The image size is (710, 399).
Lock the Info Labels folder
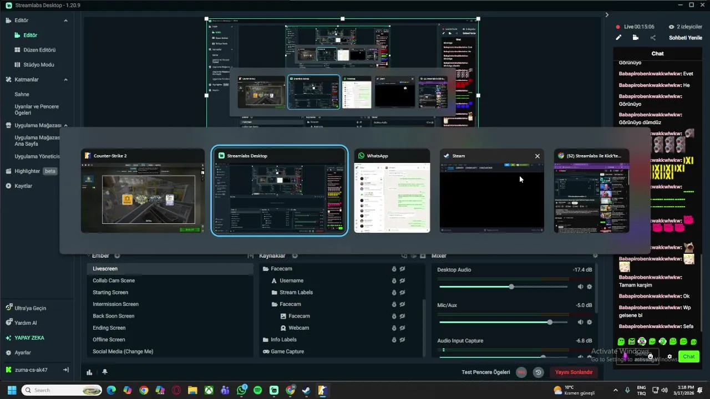pyautogui.click(x=394, y=340)
